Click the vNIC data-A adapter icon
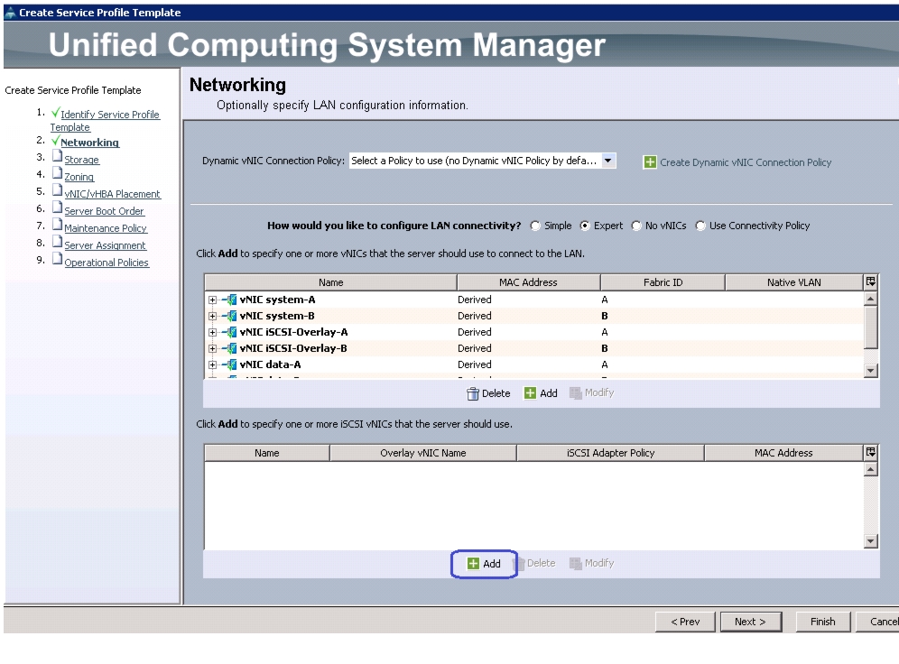Image resolution: width=899 pixels, height=664 pixels. 230,364
